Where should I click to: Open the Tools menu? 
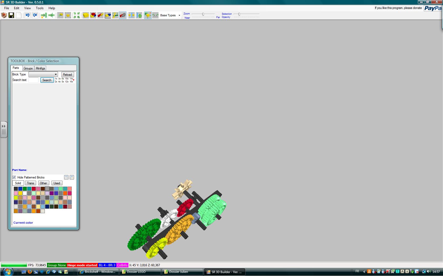(40, 8)
